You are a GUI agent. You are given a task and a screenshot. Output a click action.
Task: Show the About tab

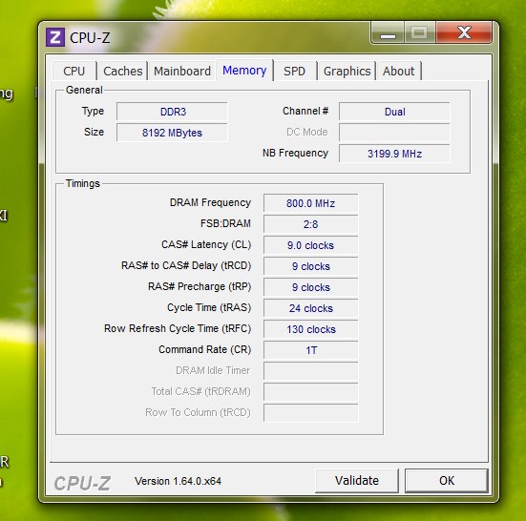[398, 71]
